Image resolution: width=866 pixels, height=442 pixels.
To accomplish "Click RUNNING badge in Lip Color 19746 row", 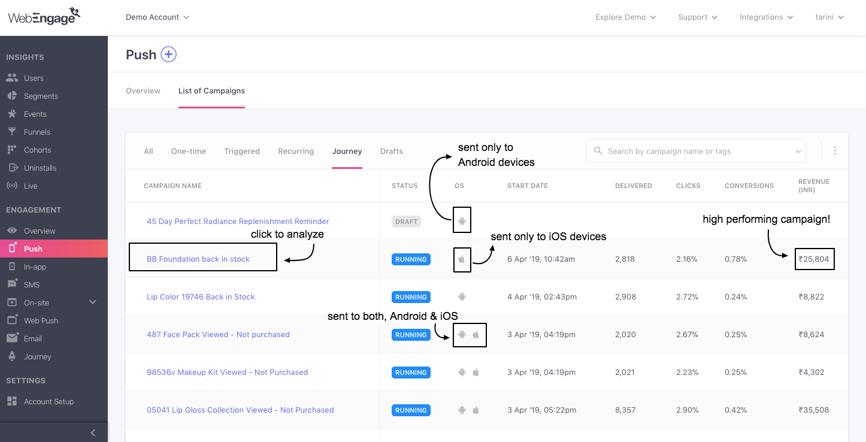I will point(411,297).
